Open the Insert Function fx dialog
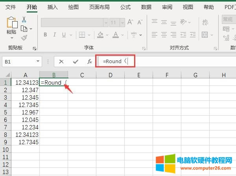This screenshot has height=176, width=236. (90, 62)
